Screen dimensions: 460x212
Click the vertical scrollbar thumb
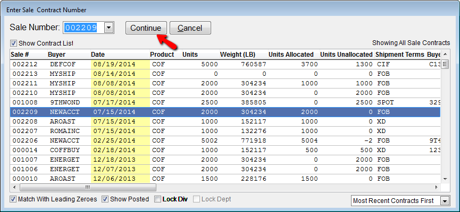[445, 64]
